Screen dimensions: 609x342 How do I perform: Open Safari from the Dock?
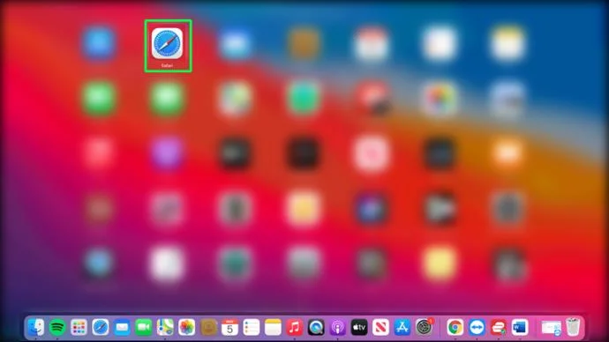click(101, 328)
